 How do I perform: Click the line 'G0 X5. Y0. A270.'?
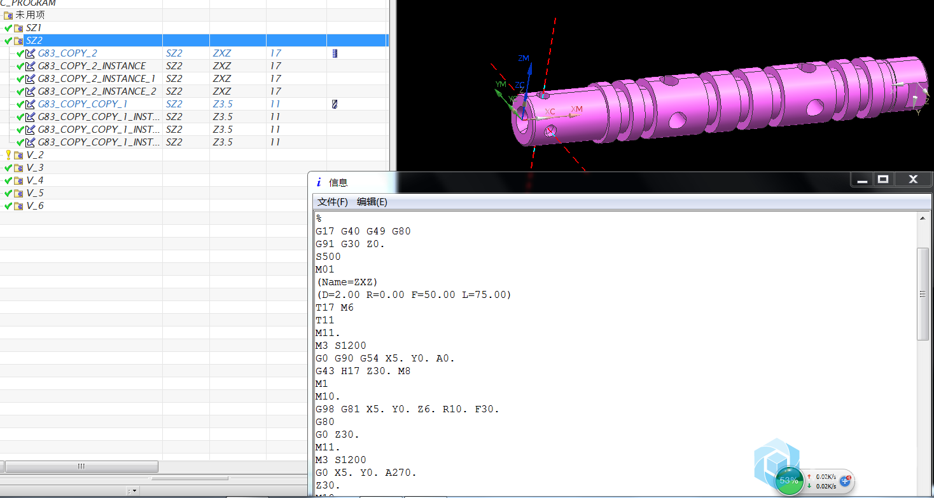pos(366,473)
